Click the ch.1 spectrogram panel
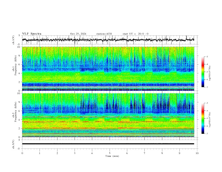 [x=108, y=69]
